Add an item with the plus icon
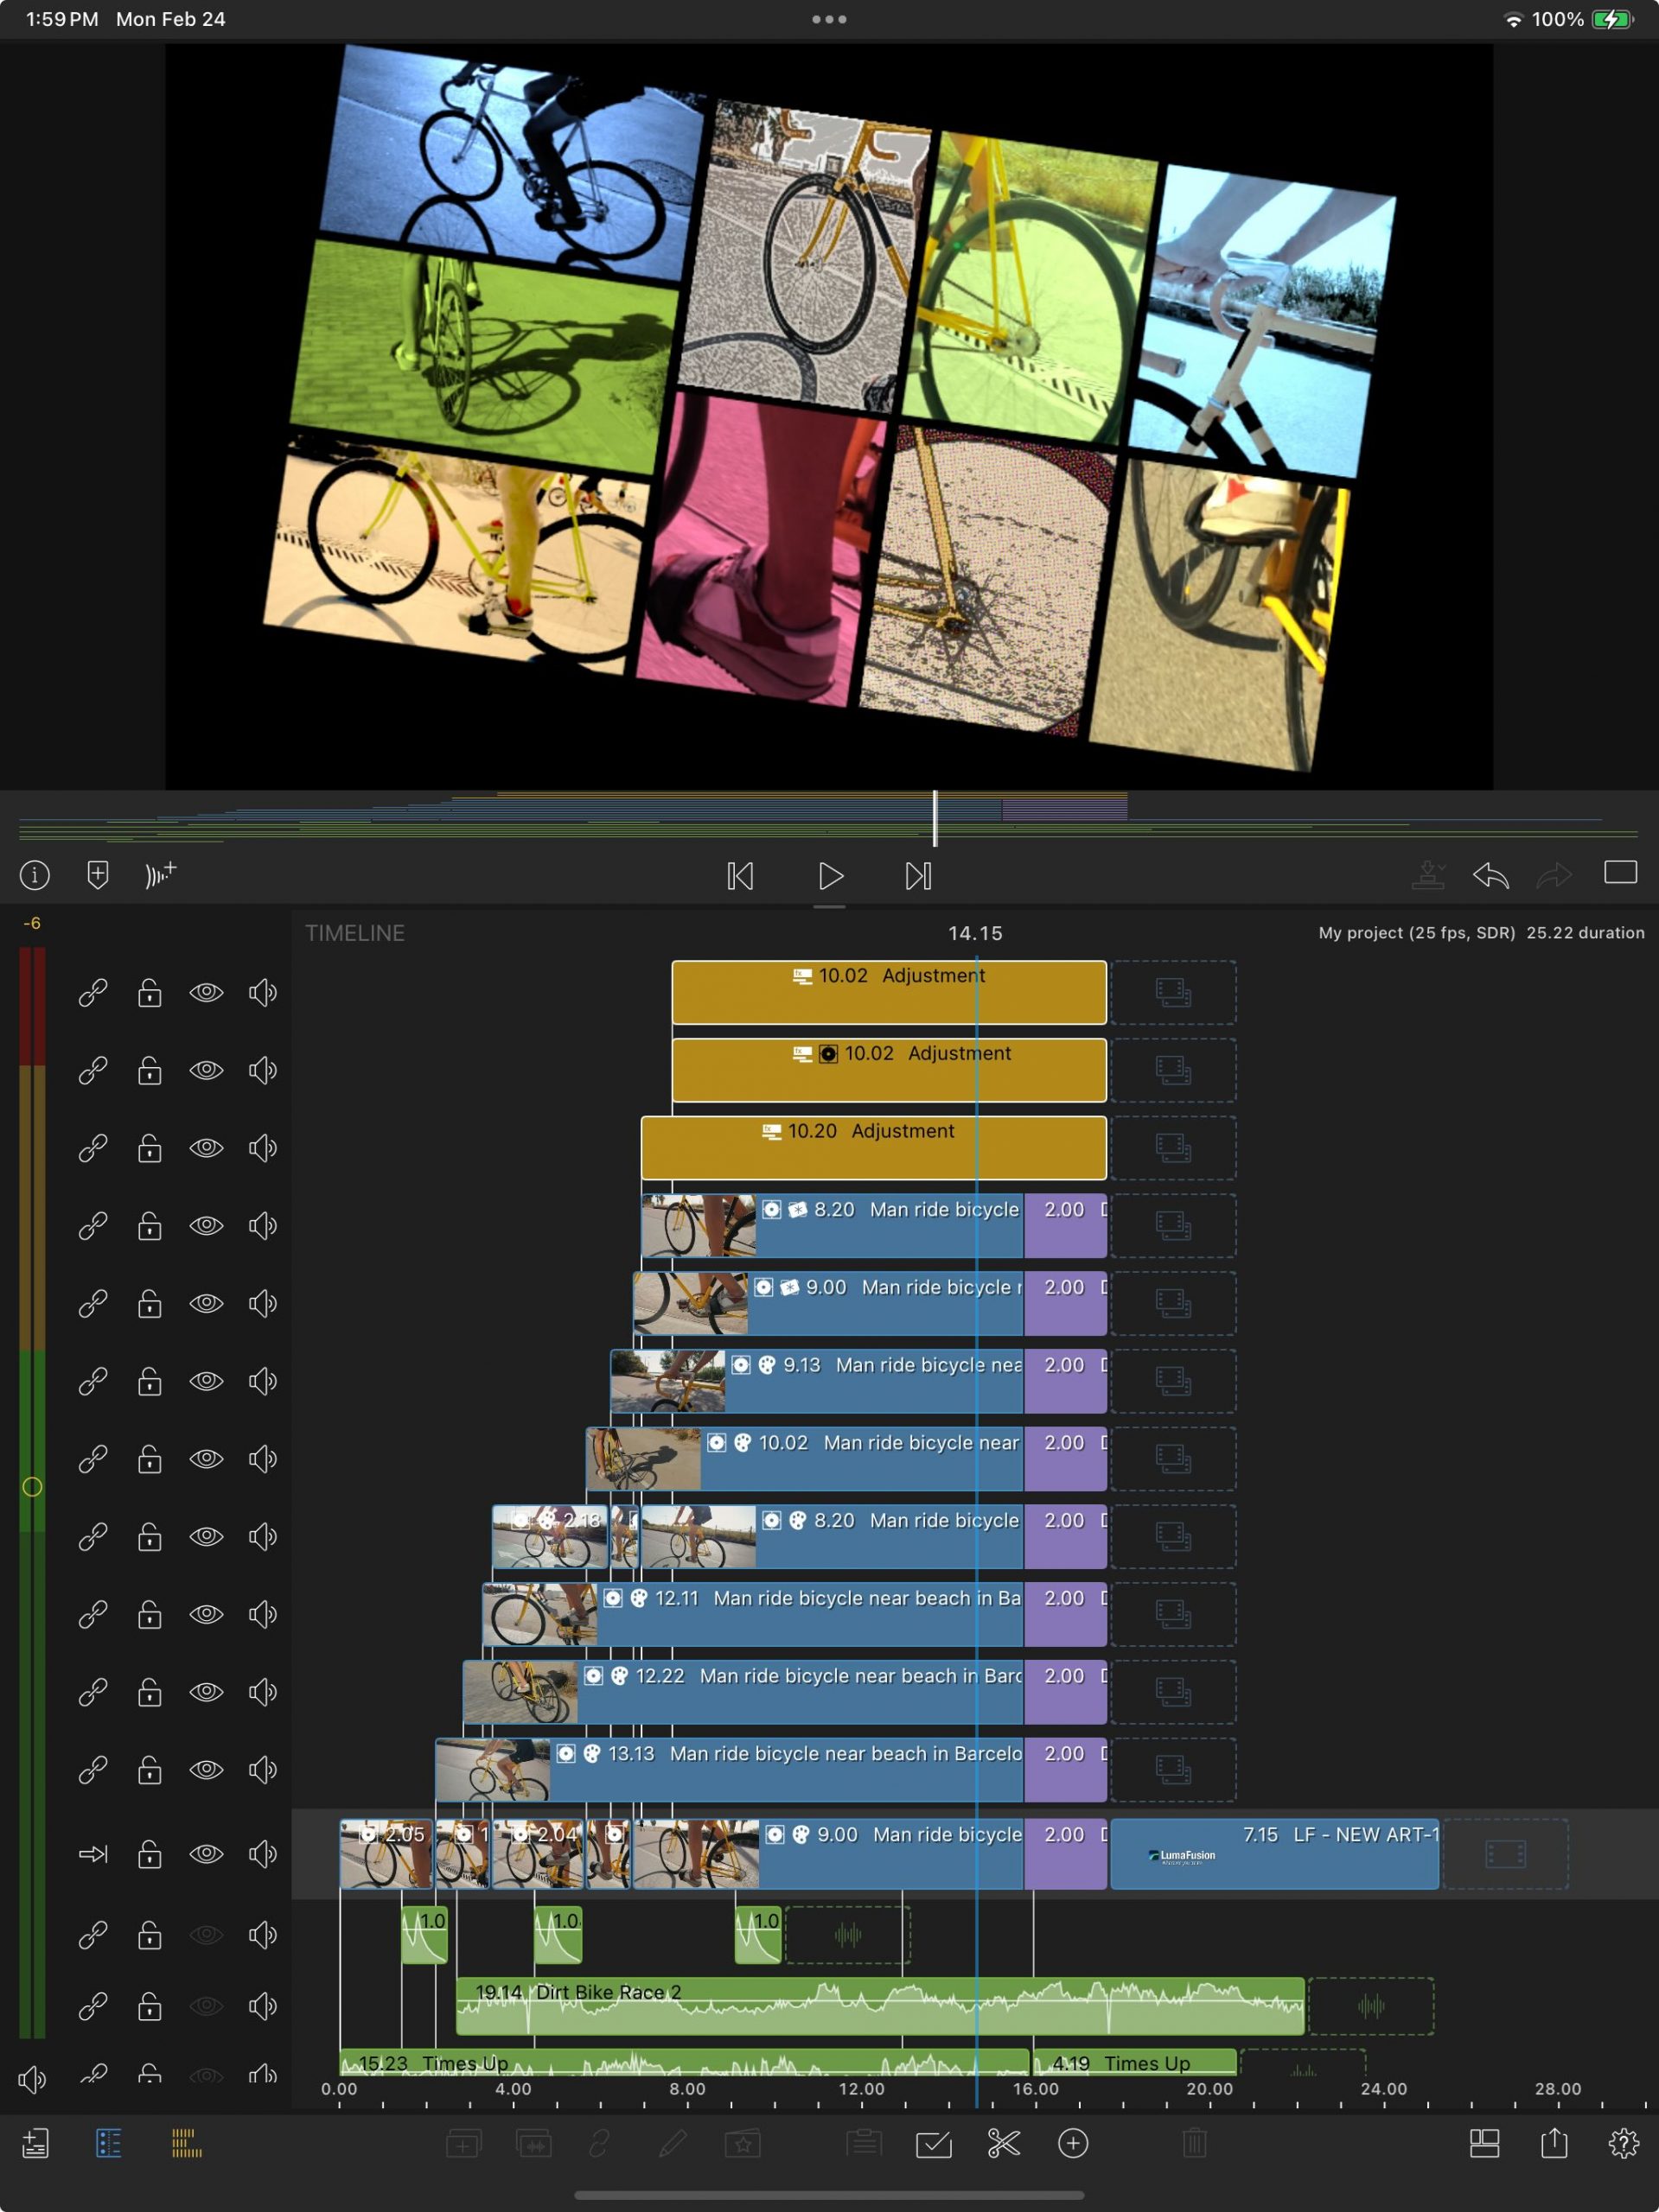Screen dimensions: 1659x2212 tap(1075, 2143)
